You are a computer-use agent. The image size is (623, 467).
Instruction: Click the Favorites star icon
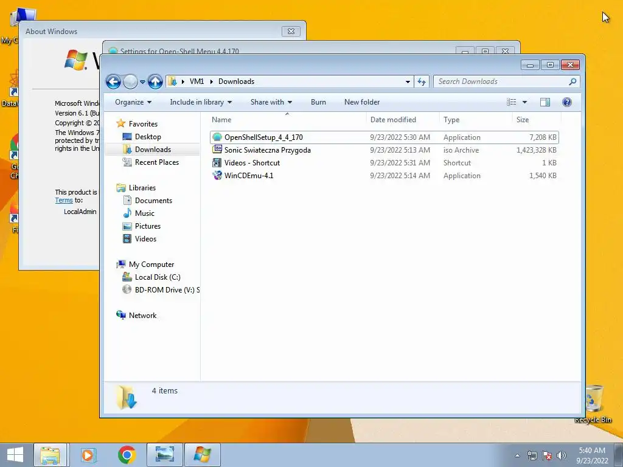(x=121, y=123)
